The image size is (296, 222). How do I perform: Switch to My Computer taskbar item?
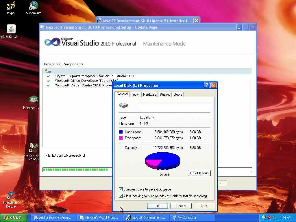point(192,218)
